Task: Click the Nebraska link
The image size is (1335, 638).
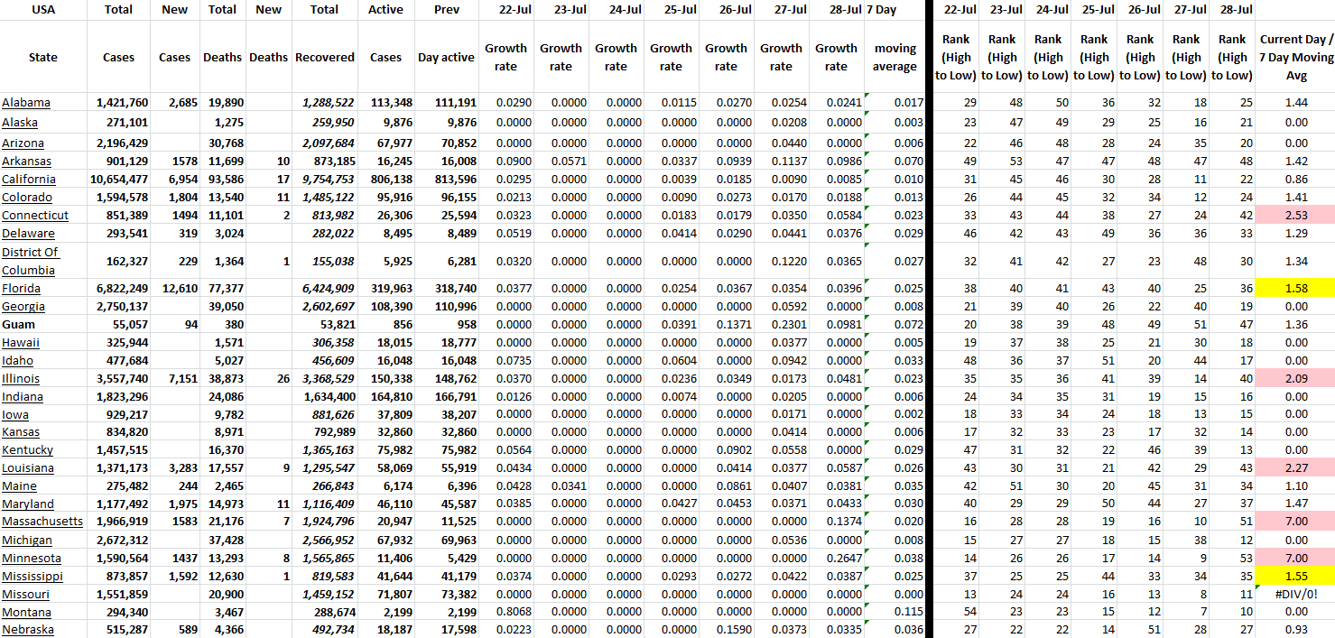Action: tap(28, 630)
